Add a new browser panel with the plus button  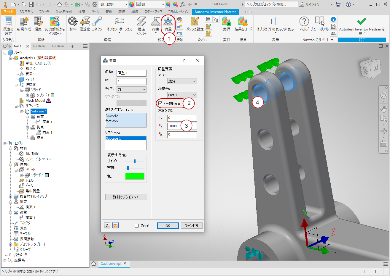tap(72, 46)
